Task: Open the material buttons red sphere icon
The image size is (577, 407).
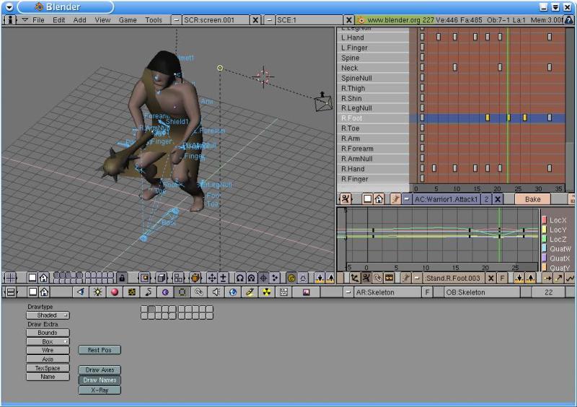Action: [x=115, y=292]
